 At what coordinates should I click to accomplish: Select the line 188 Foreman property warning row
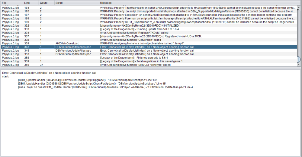click(149, 18)
